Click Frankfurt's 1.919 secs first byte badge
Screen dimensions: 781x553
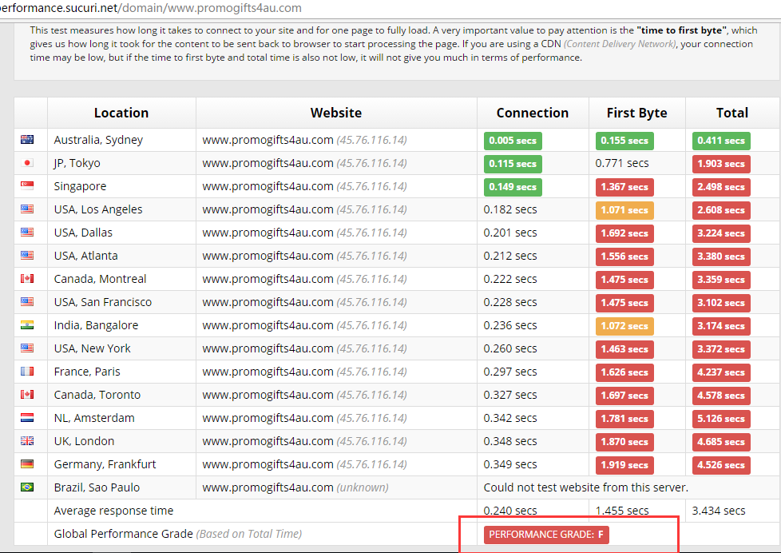624,465
